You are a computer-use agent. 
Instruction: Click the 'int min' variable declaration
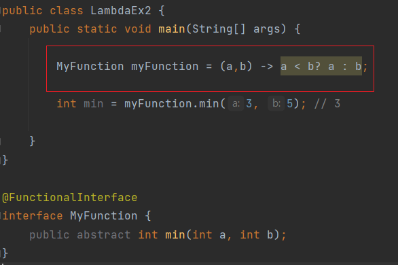[80, 103]
